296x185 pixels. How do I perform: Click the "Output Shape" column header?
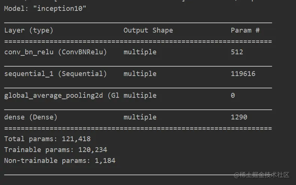coord(148,30)
